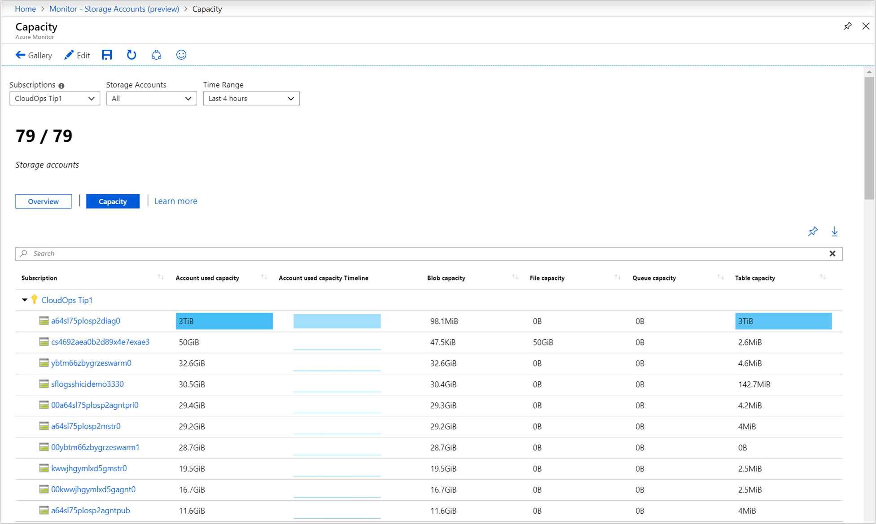Expand the Storage Accounts filter dropdown

point(152,98)
